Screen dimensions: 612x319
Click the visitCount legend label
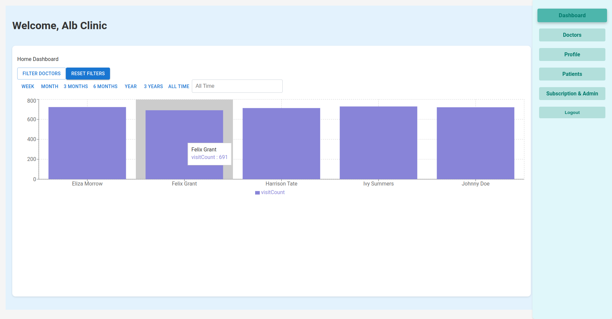tap(273, 192)
